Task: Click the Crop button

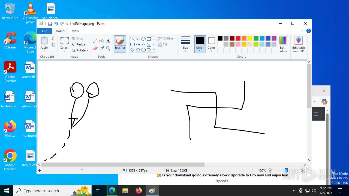Action: click(78, 38)
